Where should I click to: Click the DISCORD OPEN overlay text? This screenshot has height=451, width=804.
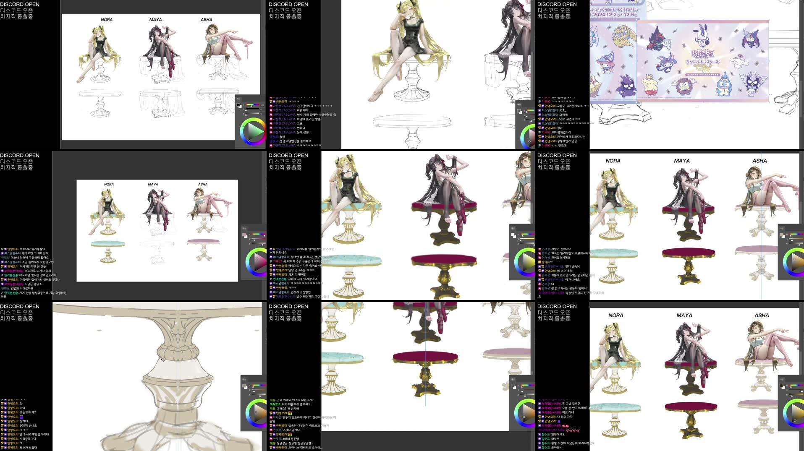point(19,4)
